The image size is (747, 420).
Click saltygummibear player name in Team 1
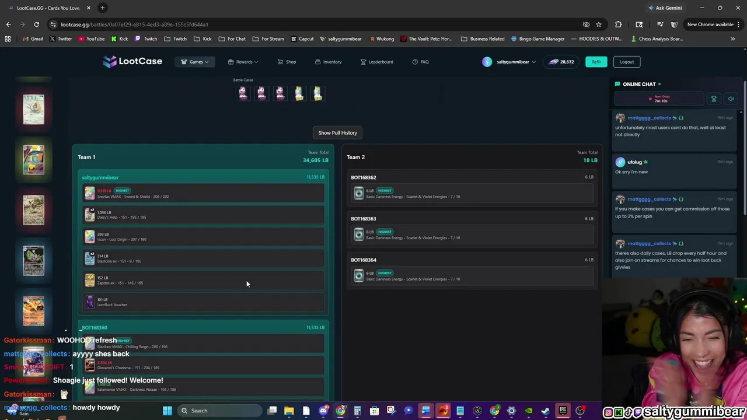[100, 177]
